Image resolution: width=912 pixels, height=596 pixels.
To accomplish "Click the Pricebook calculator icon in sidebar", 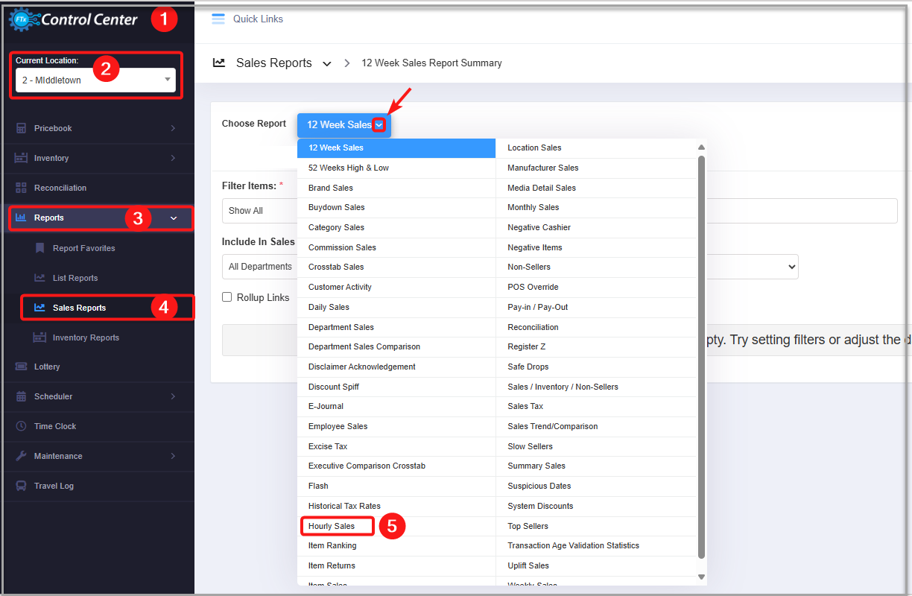I will pos(21,128).
